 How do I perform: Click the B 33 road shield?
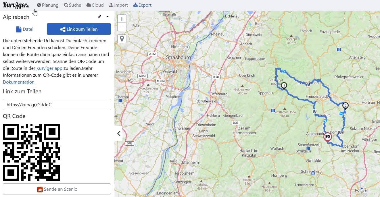(235, 123)
